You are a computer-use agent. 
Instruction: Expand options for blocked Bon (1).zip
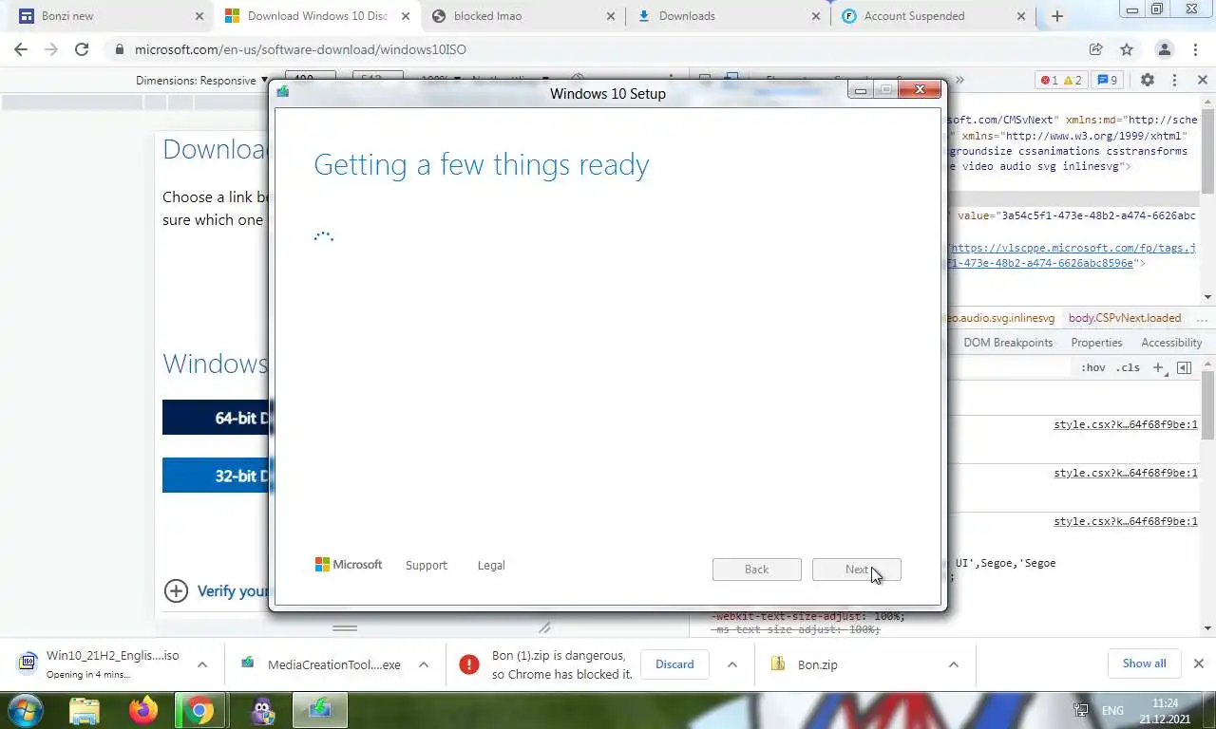coord(732,664)
